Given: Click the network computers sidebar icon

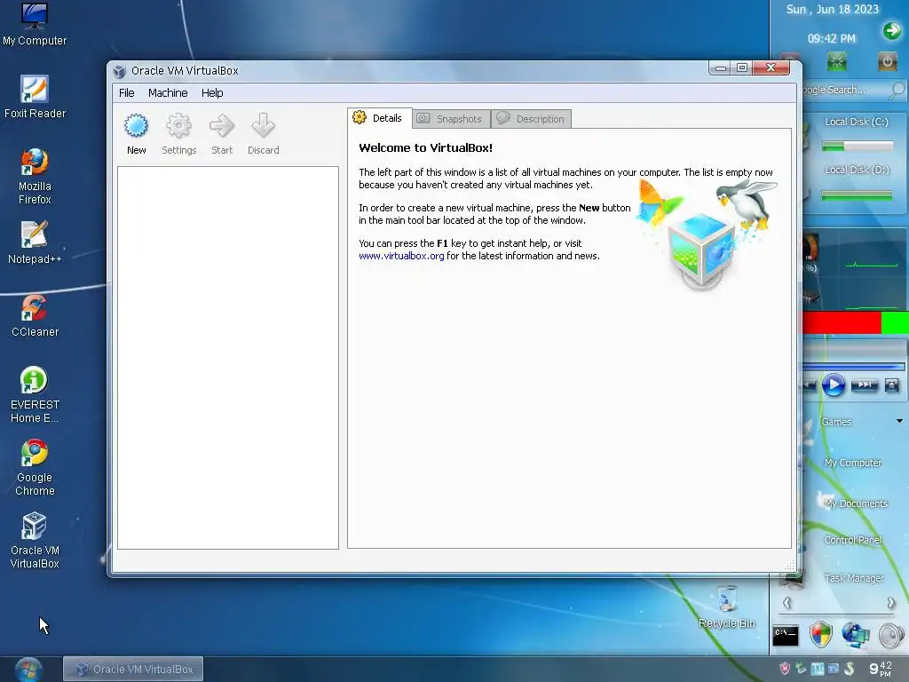Looking at the screenshot, I should point(856,635).
